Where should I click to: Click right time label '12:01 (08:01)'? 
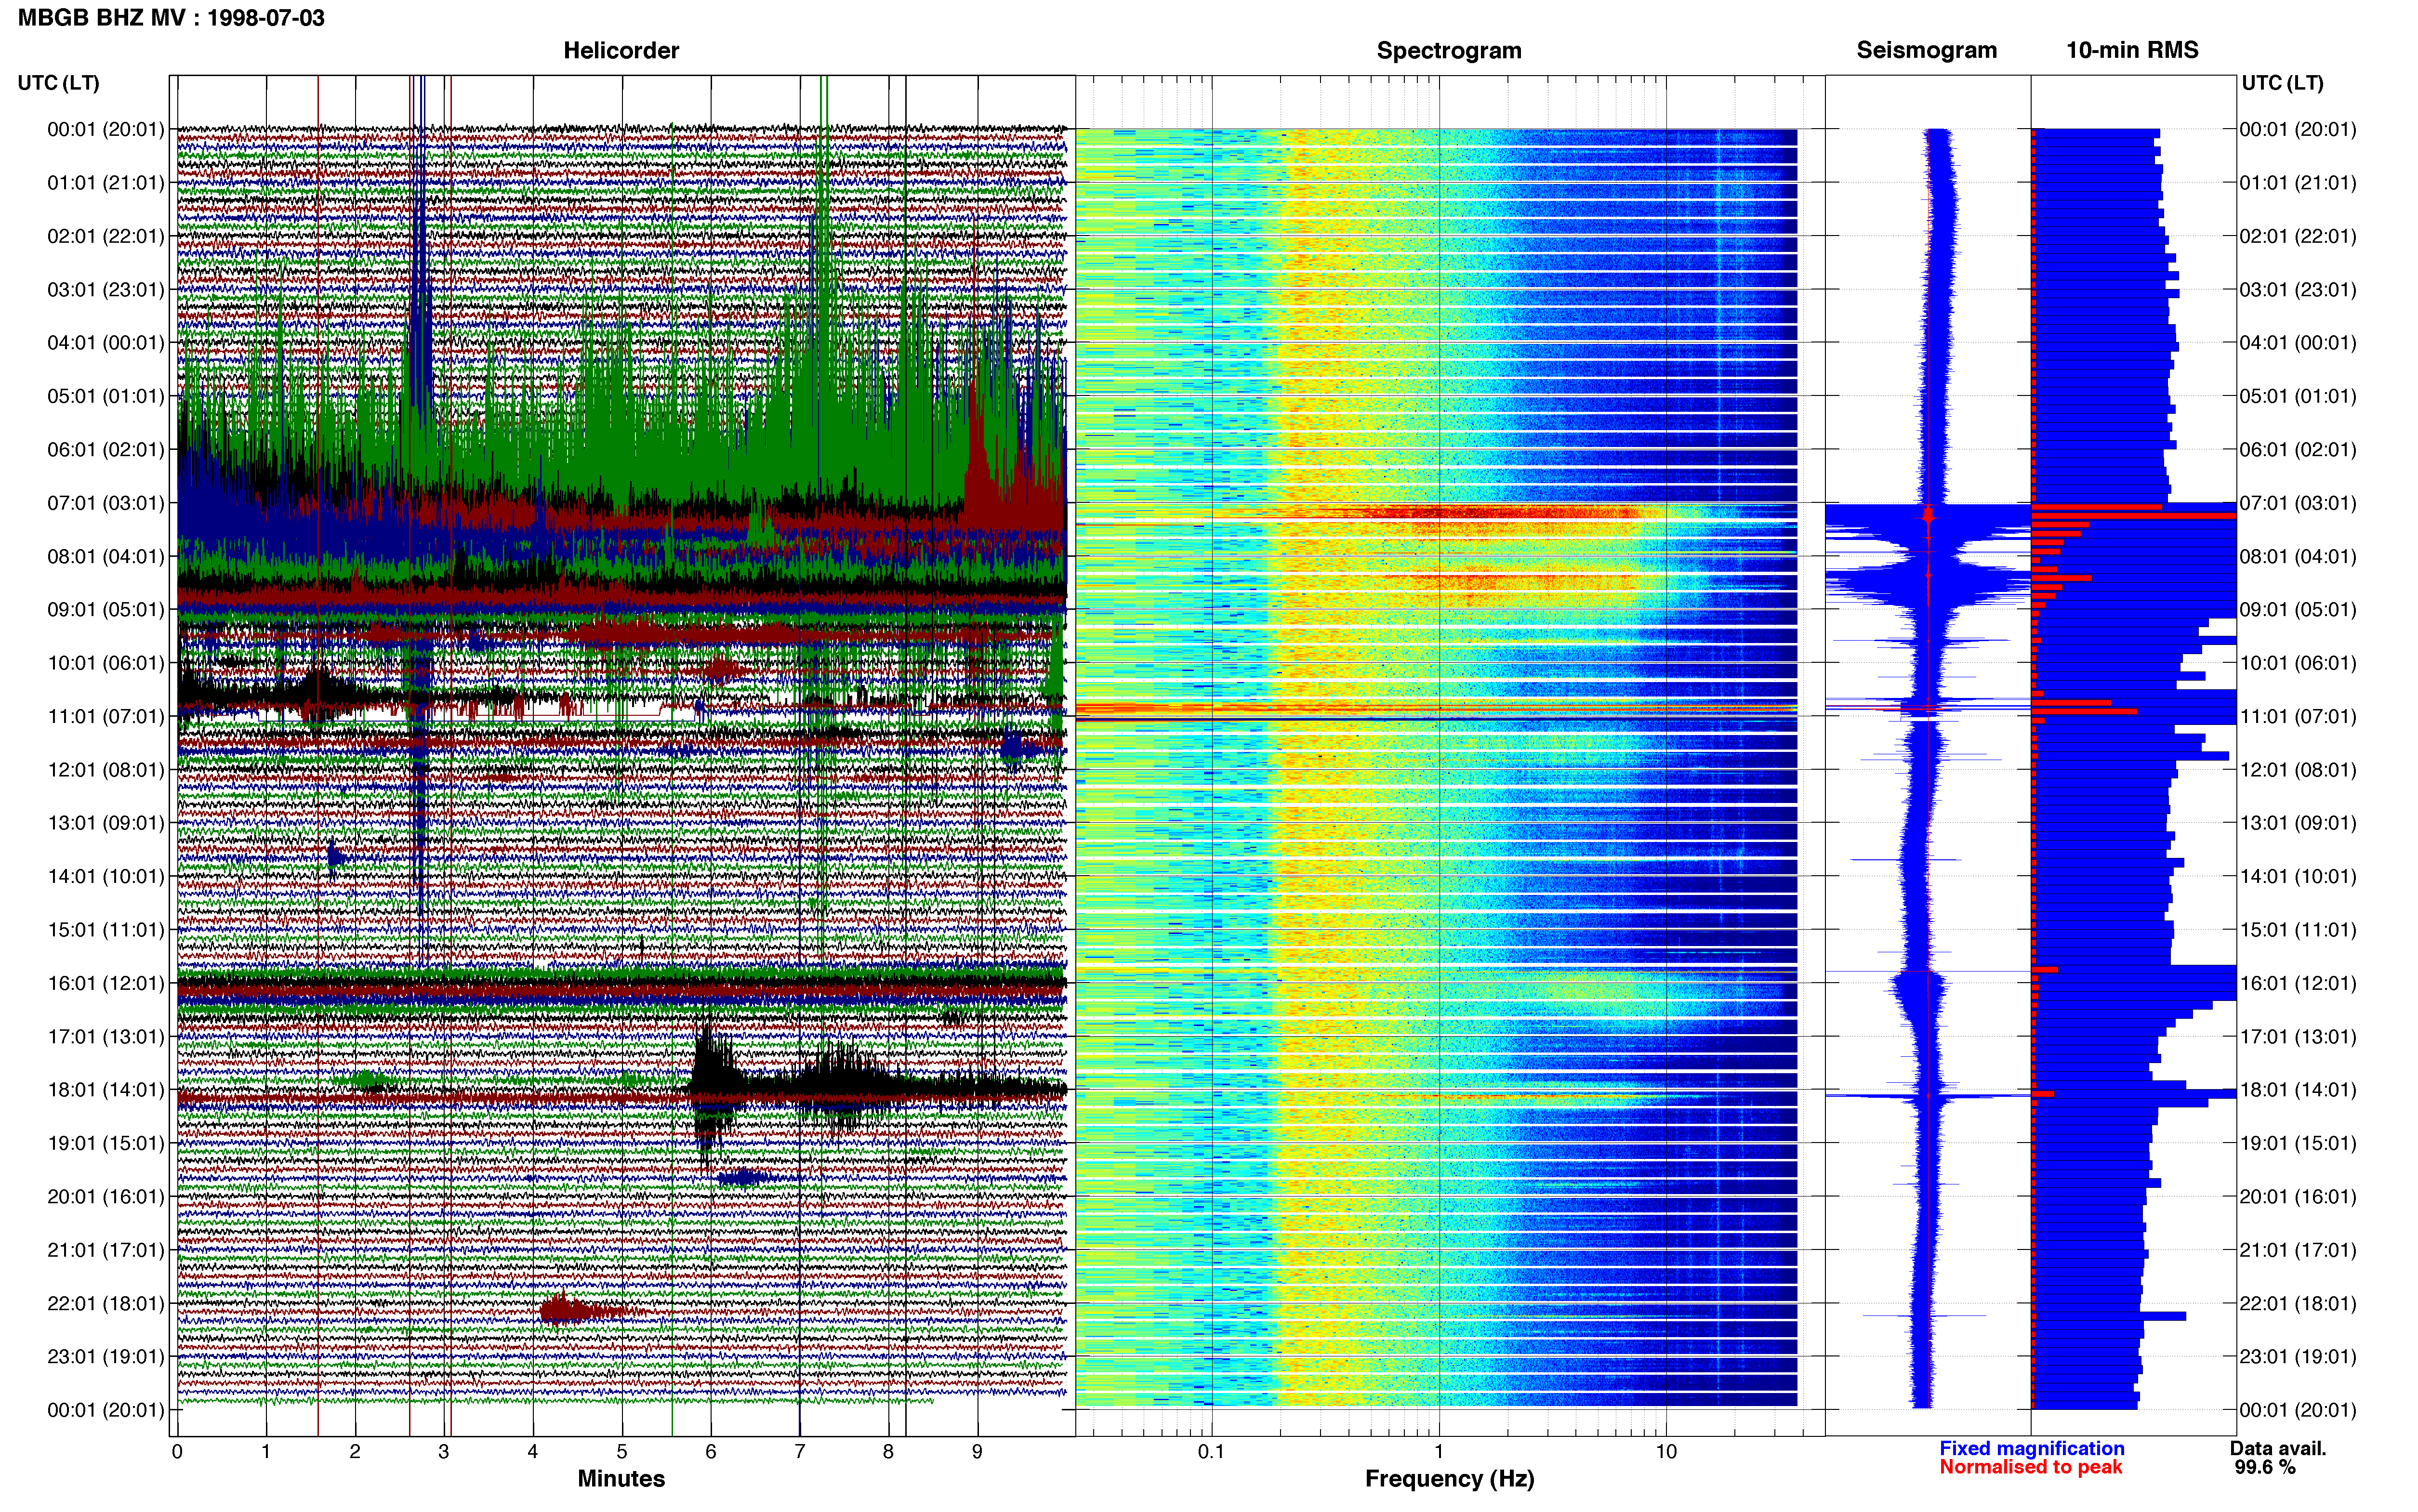2298,770
